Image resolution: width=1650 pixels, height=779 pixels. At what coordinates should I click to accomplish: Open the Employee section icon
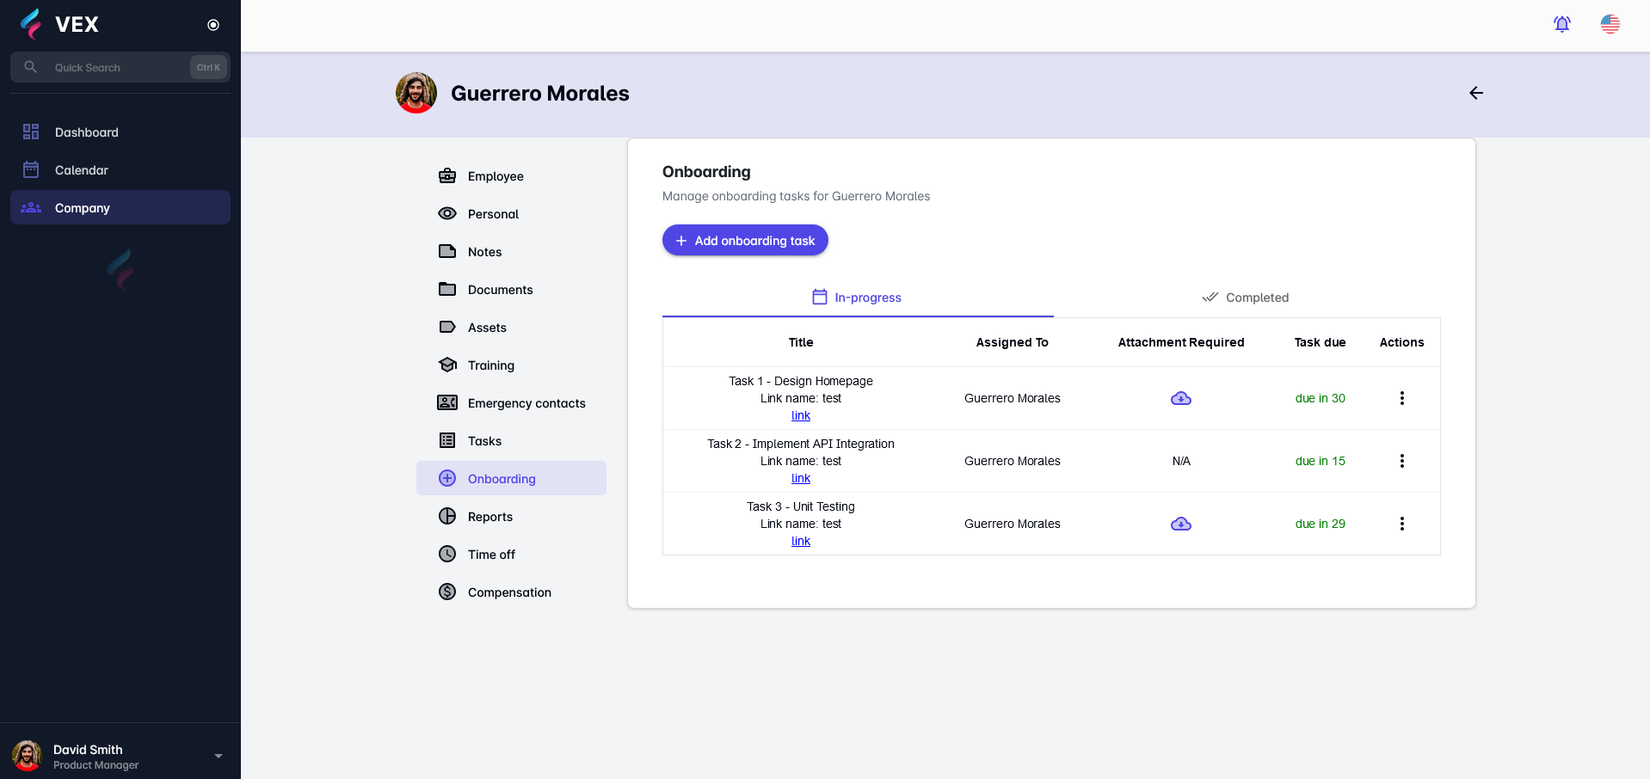(x=446, y=175)
